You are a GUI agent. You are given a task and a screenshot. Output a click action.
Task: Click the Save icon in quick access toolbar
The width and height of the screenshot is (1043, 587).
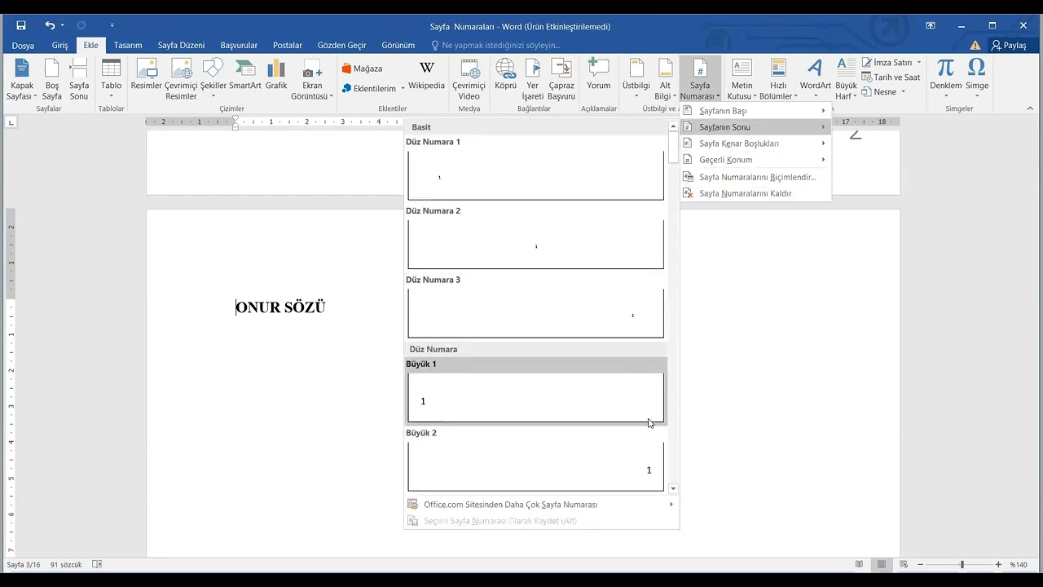(21, 25)
